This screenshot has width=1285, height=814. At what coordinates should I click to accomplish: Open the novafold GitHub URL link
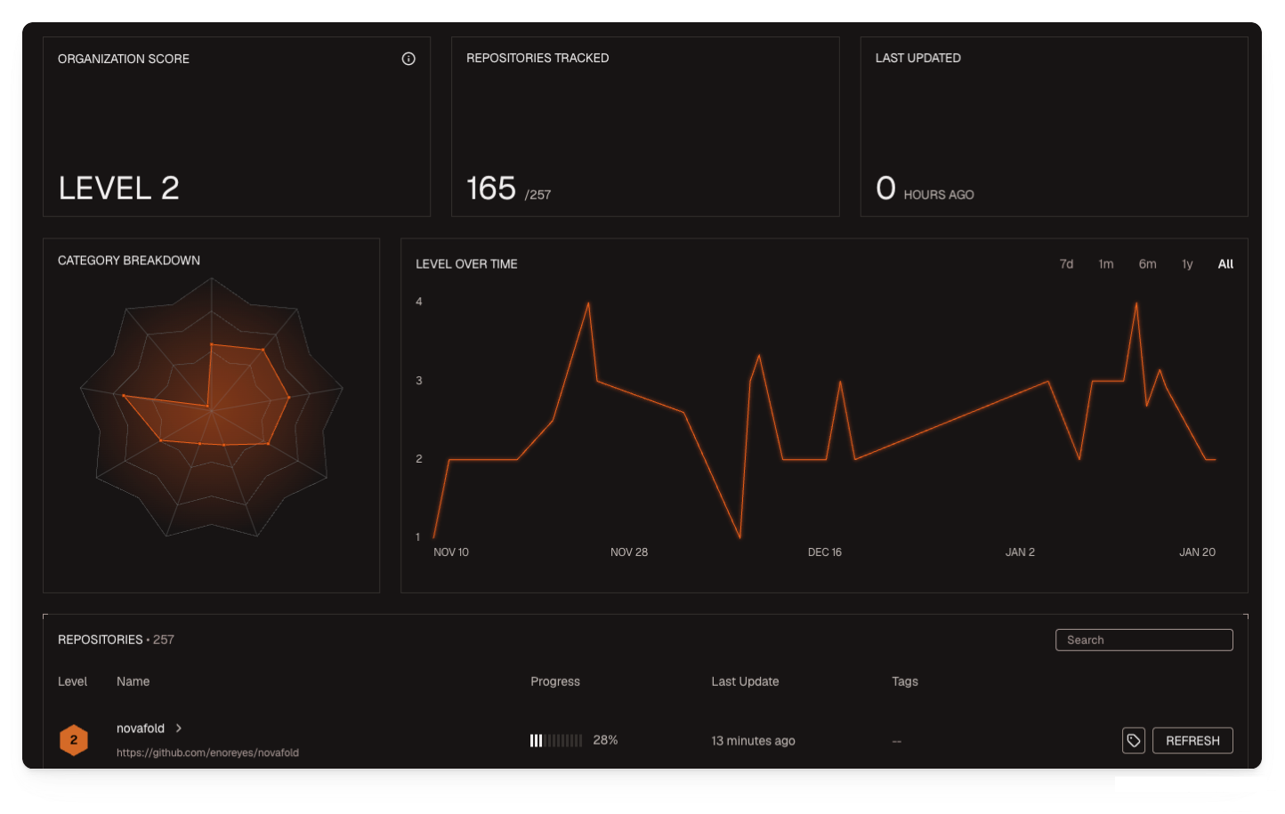coord(207,753)
